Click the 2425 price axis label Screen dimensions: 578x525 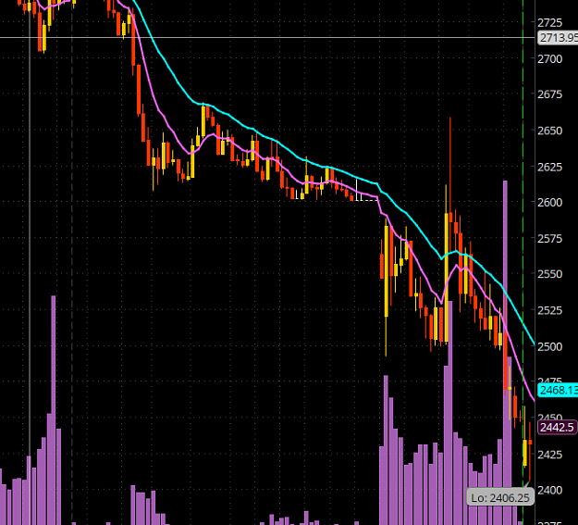click(x=549, y=454)
